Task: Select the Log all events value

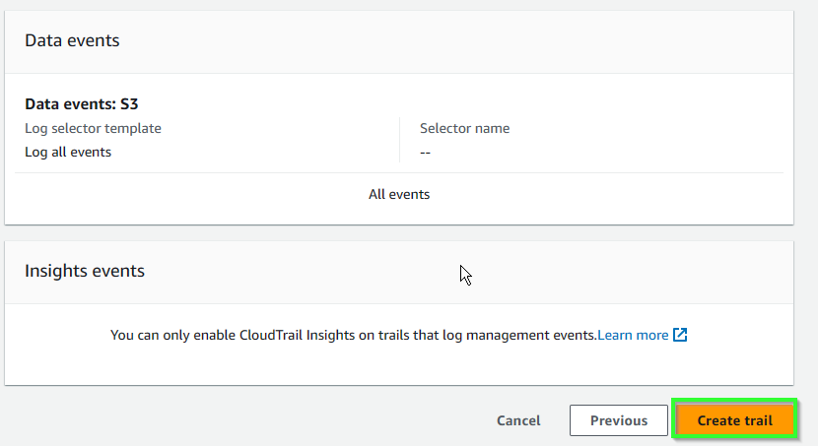Action: (x=68, y=153)
